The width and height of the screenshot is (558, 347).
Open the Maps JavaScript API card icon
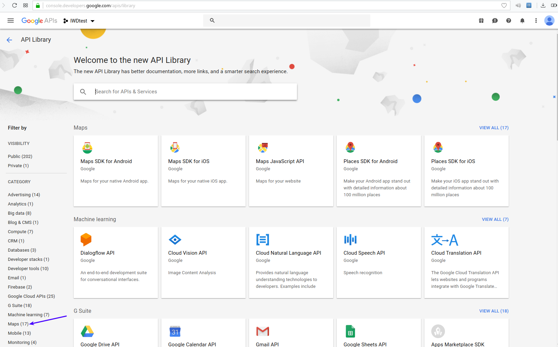pyautogui.click(x=263, y=148)
